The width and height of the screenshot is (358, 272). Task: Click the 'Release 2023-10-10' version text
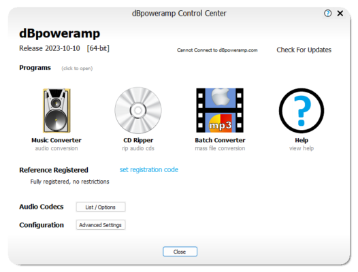pos(50,48)
